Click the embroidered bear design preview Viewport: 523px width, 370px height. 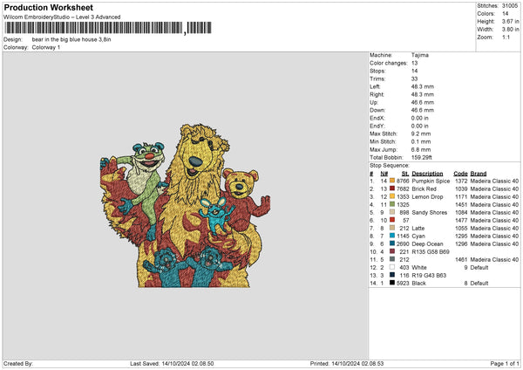tap(186, 205)
